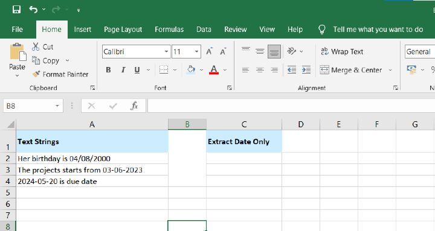Select Middle Align icon
The height and width of the screenshot is (231, 435).
260,51
